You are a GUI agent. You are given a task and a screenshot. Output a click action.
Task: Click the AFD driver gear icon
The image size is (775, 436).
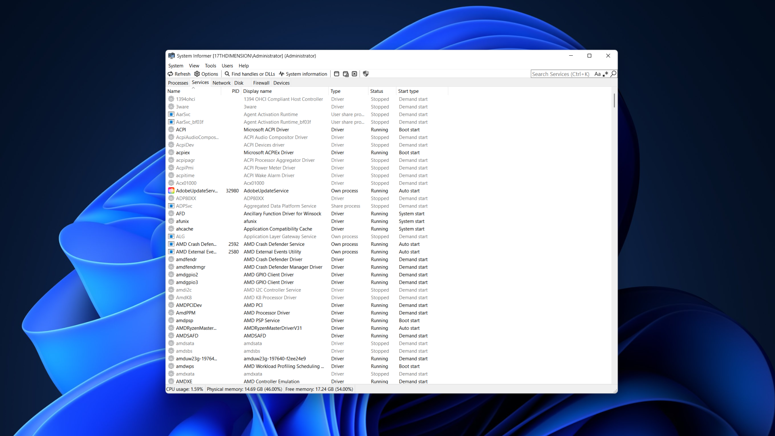click(x=171, y=214)
